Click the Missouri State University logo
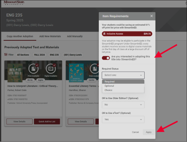Viewport: 187px width, 142px height. [x=14, y=3]
